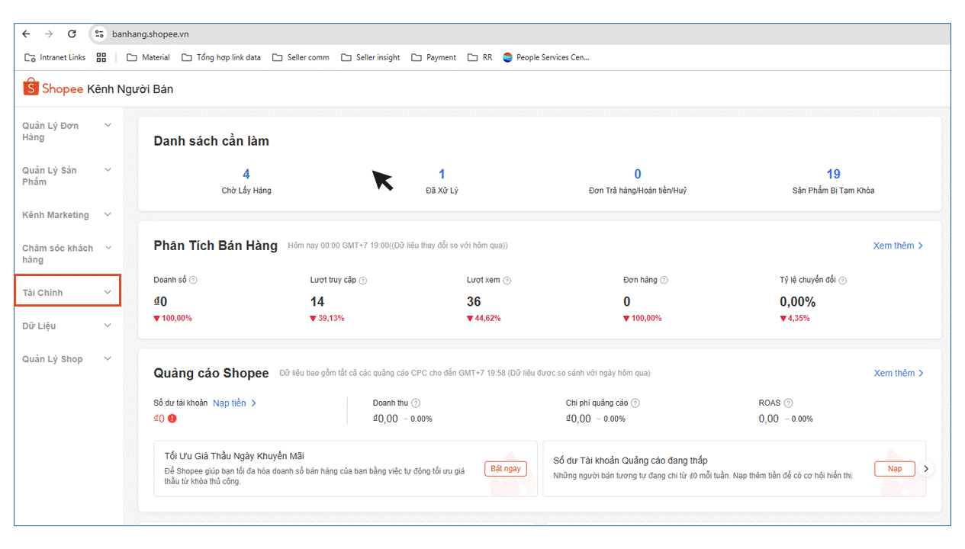Open the Quản Lý Shop menu
The height and width of the screenshot is (549, 965).
tap(67, 359)
